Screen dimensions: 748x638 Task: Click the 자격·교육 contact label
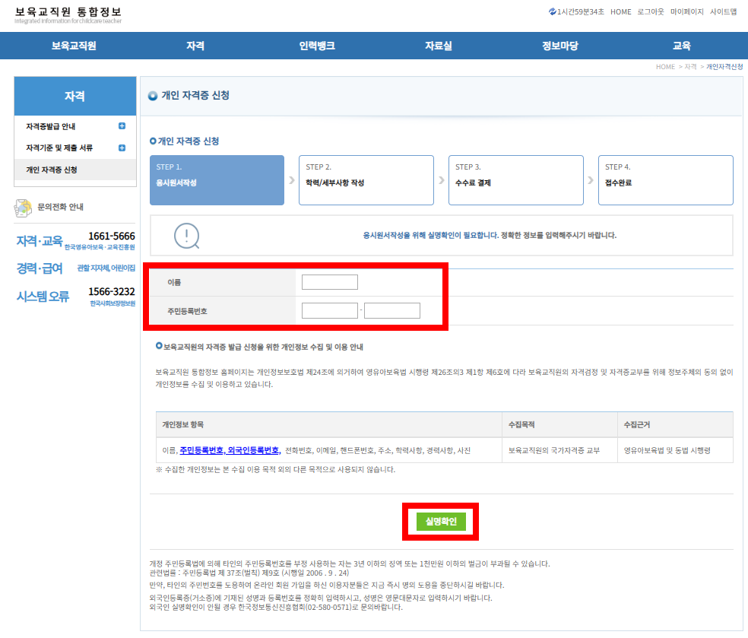(40, 241)
